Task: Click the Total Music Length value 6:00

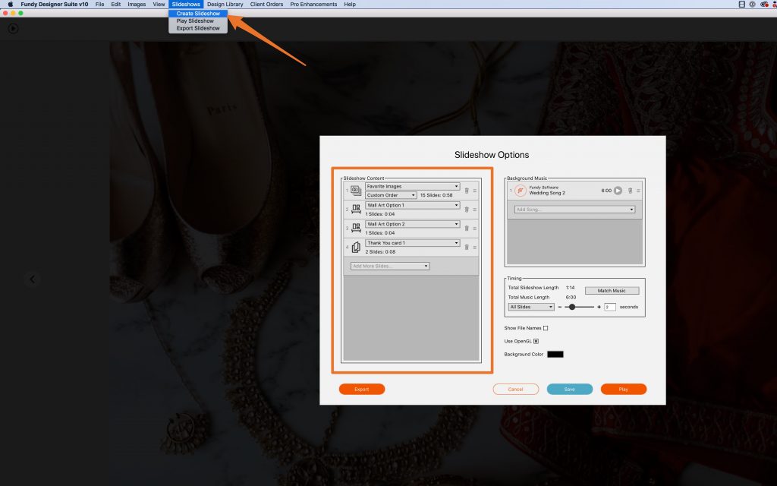Action: [x=571, y=298]
